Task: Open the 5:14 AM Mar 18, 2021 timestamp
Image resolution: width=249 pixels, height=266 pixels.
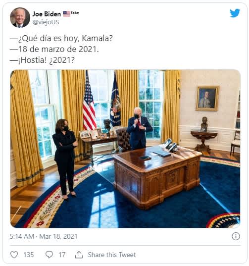Action: click(44, 236)
